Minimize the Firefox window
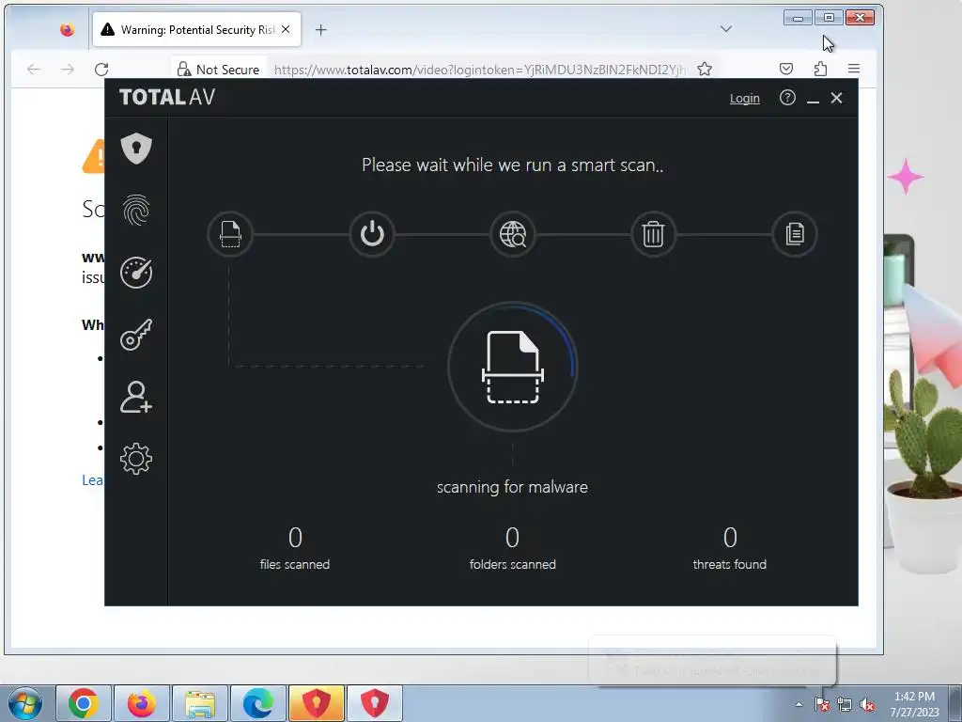962x722 pixels. pyautogui.click(x=799, y=18)
